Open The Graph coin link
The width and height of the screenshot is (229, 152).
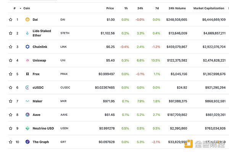coord(41,142)
